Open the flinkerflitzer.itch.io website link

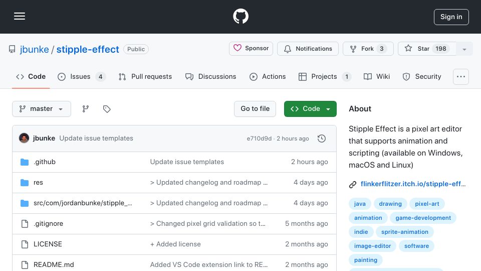pos(413,184)
